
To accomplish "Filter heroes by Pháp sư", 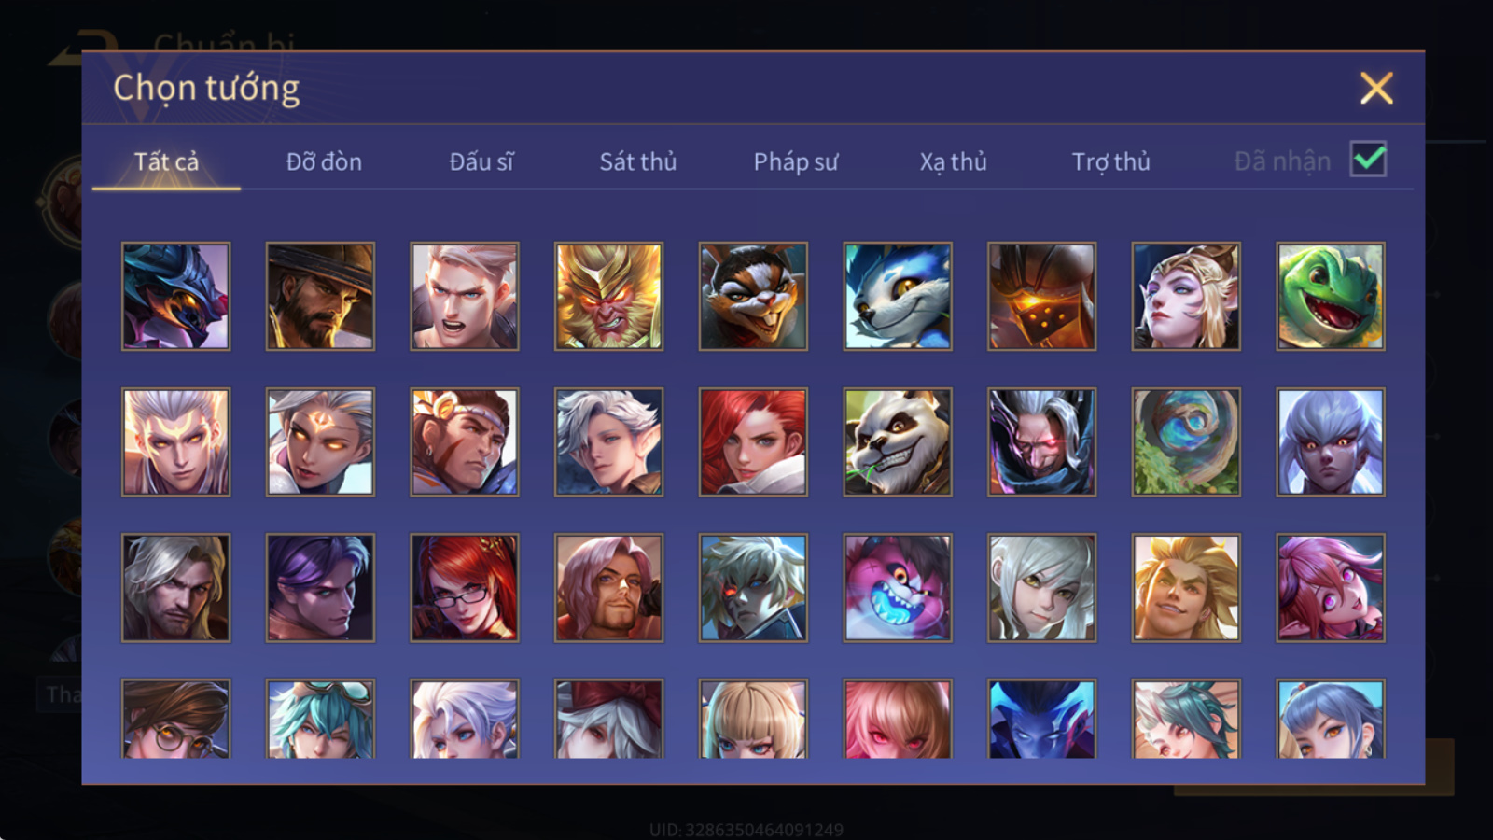I will tap(796, 161).
